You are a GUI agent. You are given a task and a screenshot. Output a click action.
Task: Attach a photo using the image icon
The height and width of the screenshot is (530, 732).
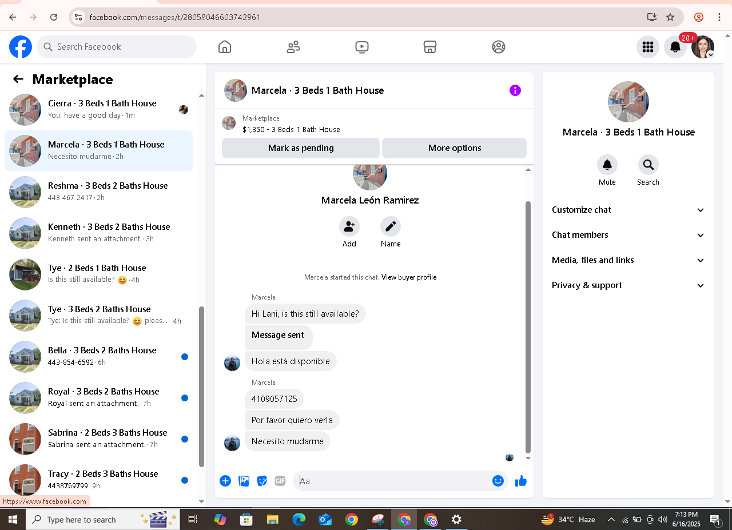click(x=244, y=481)
